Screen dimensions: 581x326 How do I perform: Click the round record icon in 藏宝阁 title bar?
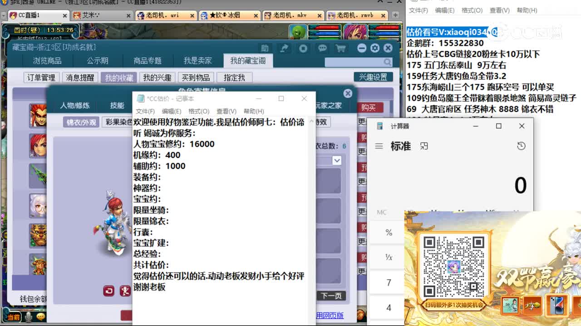[x=303, y=48]
